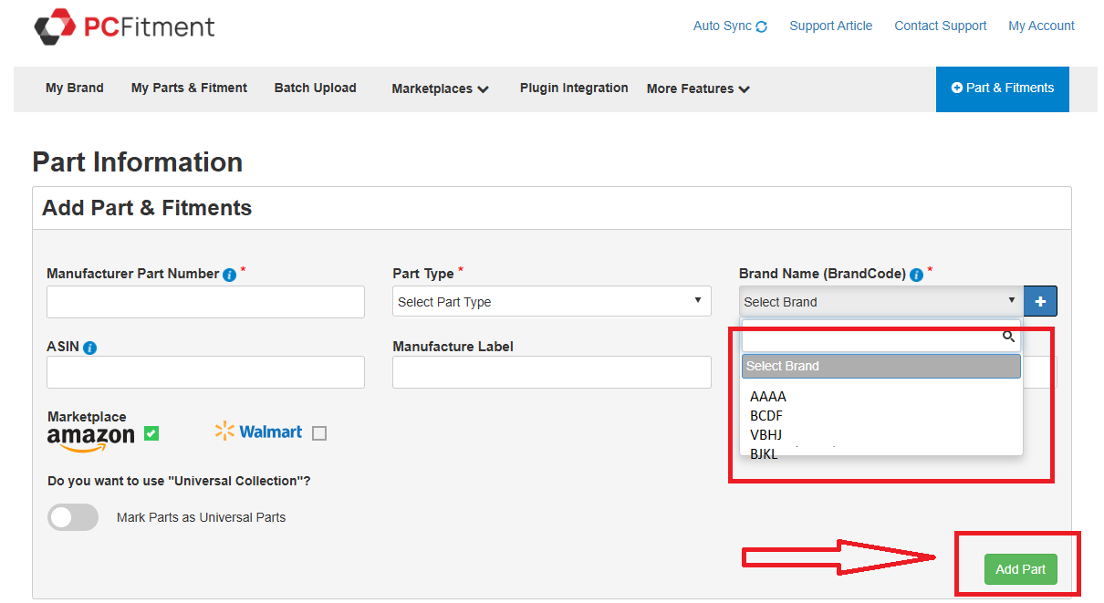Click the magnifier icon in the brand search box
This screenshot has height=603, width=1104.
click(1008, 337)
